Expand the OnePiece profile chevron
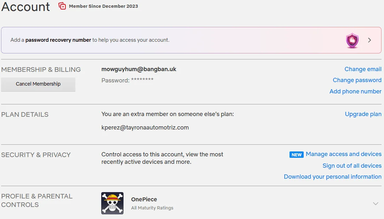384x219 pixels. click(x=376, y=203)
